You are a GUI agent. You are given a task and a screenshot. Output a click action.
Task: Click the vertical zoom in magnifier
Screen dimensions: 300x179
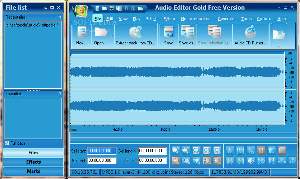[x=186, y=161]
